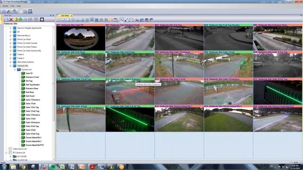Expand the Marriott Maui 2 host node
The image size is (303, 170).
pos(10,35)
